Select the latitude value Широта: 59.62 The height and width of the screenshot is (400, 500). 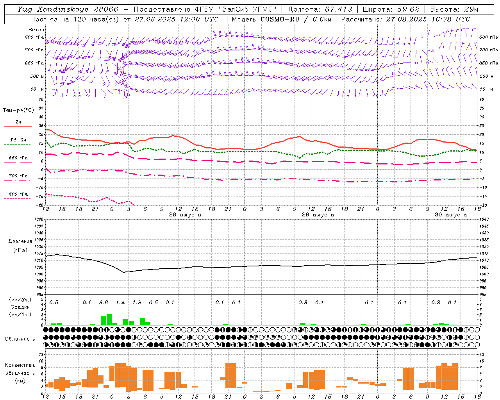point(391,9)
